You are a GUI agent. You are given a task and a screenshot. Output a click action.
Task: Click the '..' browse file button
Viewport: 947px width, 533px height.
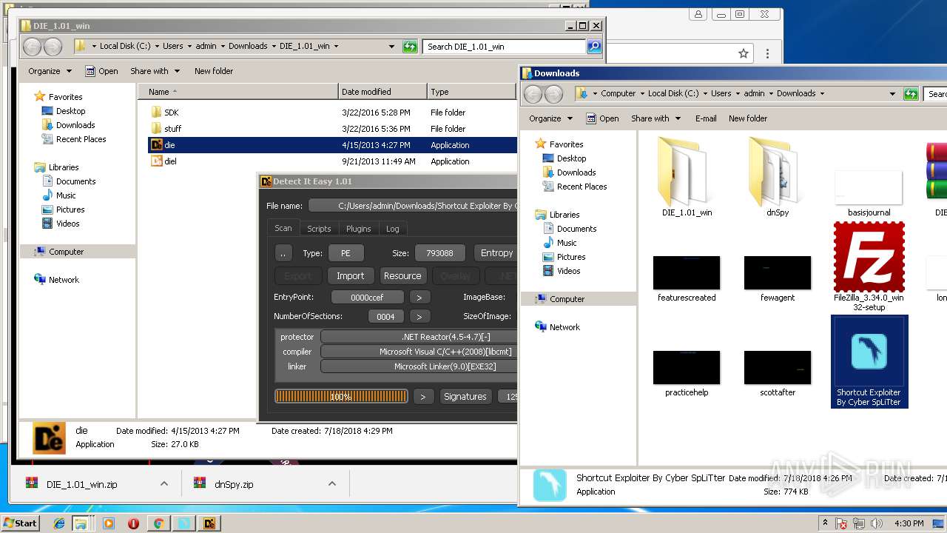tap(283, 253)
